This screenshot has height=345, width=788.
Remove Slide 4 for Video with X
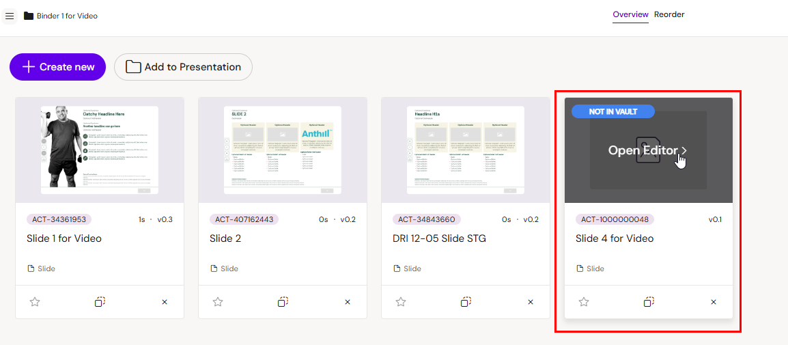point(714,302)
